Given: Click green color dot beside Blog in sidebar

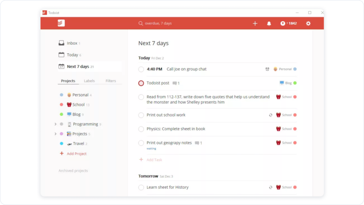Looking at the screenshot, I should 61,114.
